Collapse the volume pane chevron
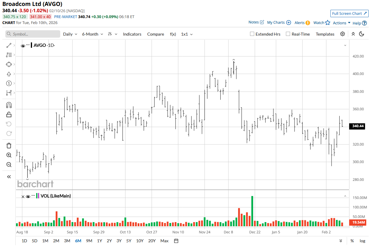The height and width of the screenshot is (247, 374). point(345,196)
